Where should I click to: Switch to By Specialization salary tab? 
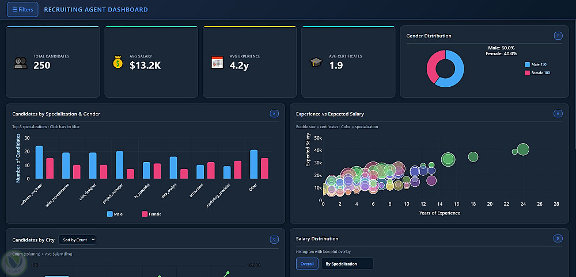coord(347,263)
